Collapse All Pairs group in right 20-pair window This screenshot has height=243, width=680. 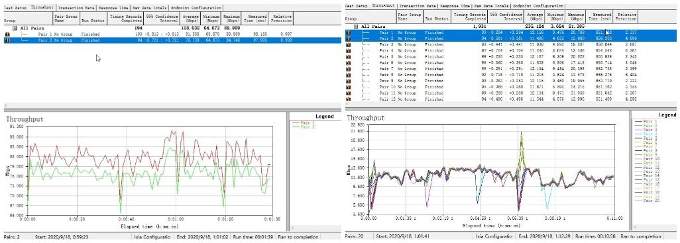(356, 26)
